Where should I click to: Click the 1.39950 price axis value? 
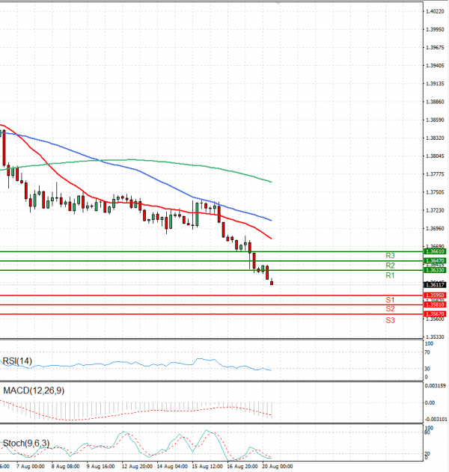coord(435,29)
